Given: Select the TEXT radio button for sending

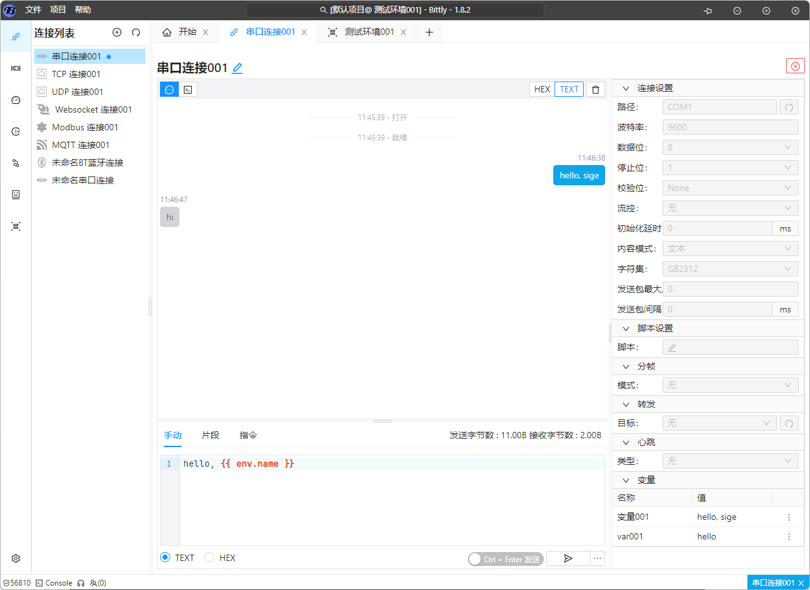Looking at the screenshot, I should 166,557.
